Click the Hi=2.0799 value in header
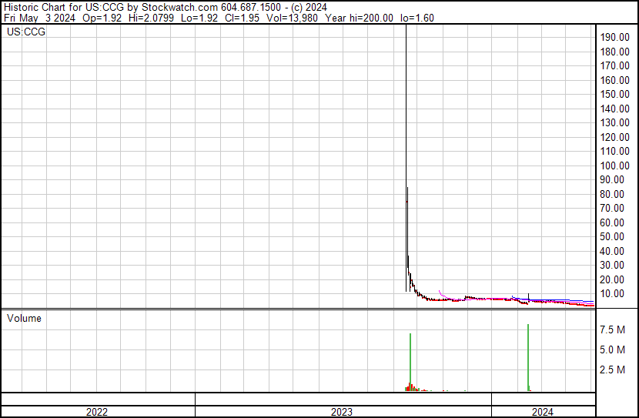The image size is (639, 418). 151,18
